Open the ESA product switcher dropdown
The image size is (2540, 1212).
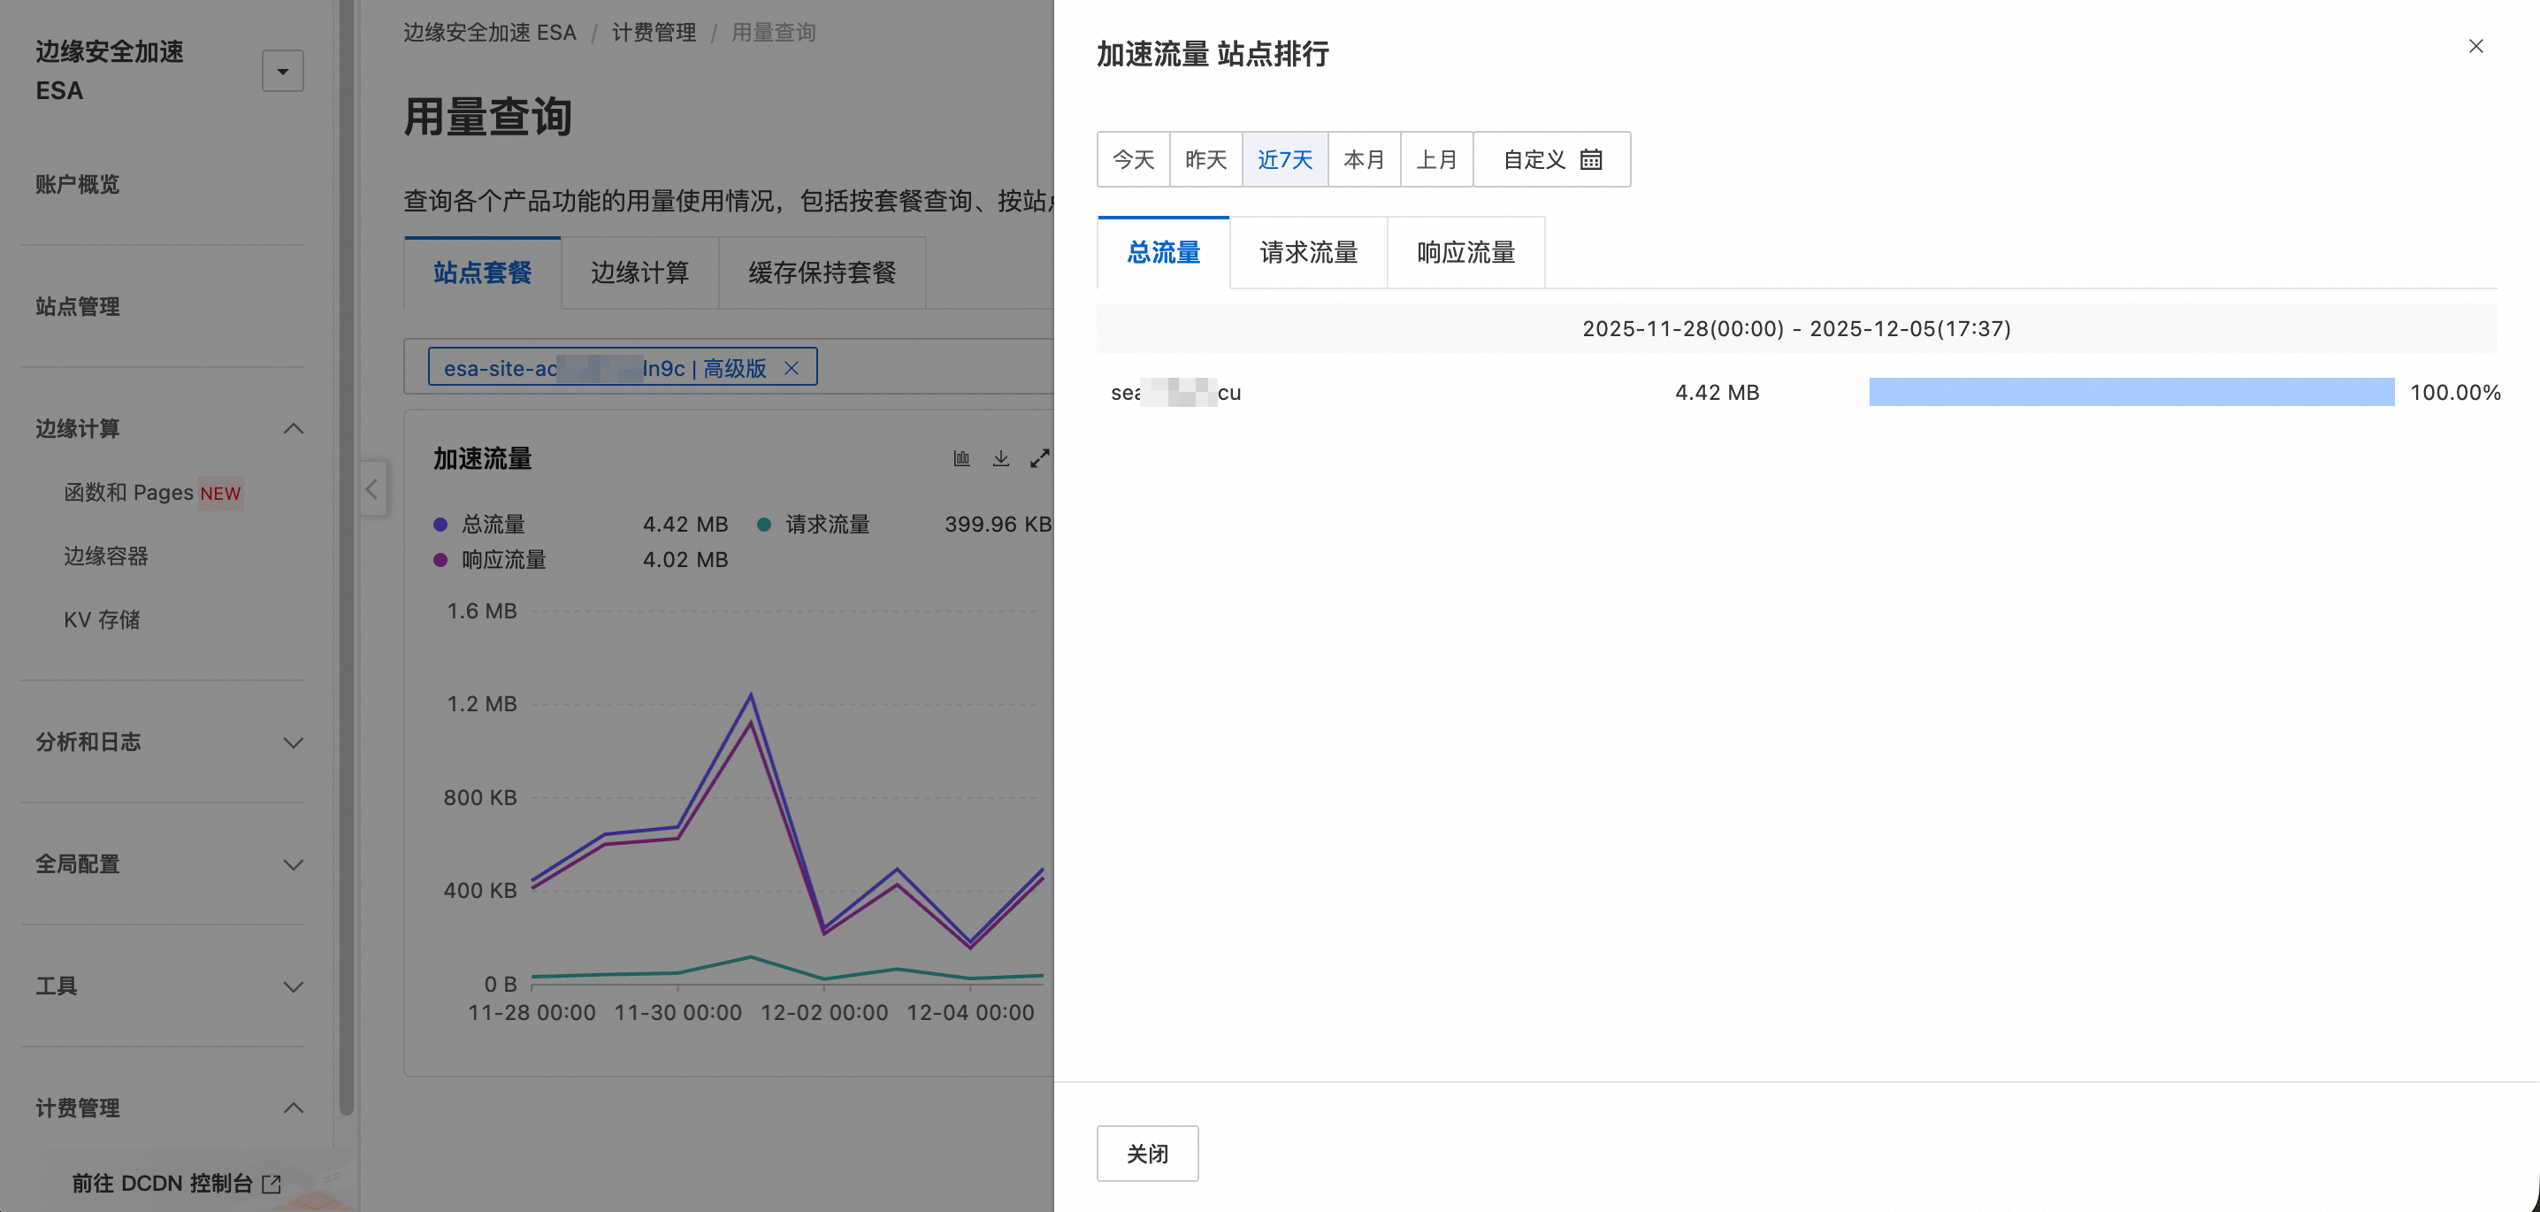282,71
